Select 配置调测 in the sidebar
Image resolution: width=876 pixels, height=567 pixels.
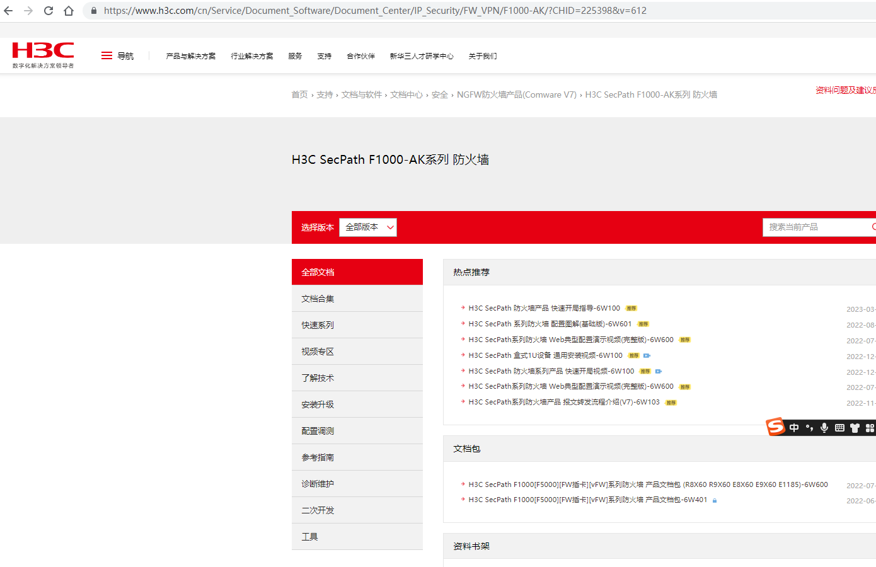coord(357,431)
